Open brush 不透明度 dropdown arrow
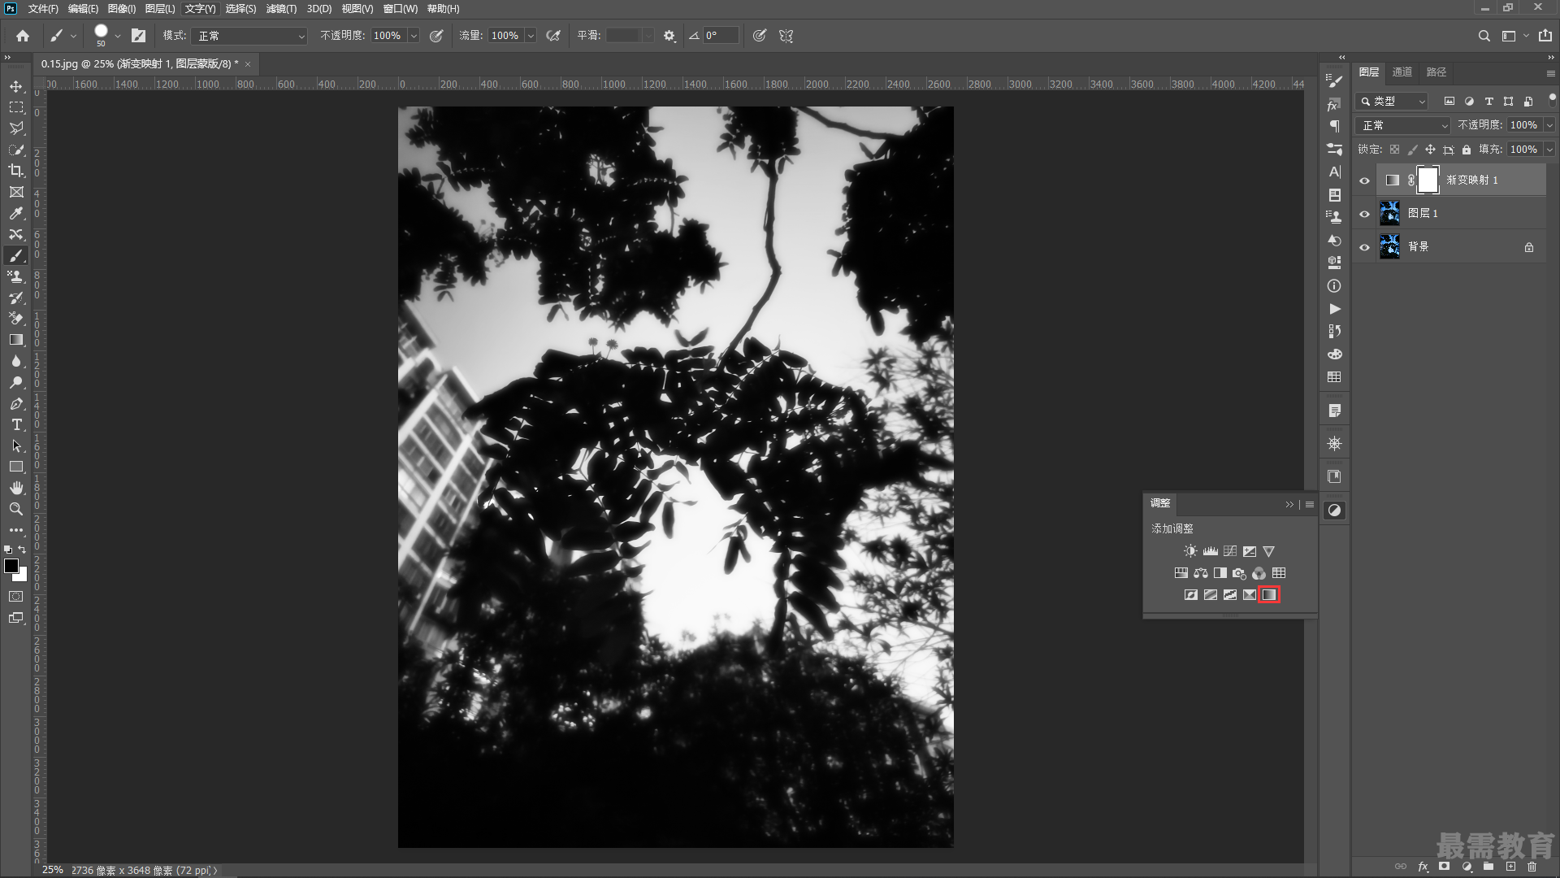 tap(414, 36)
